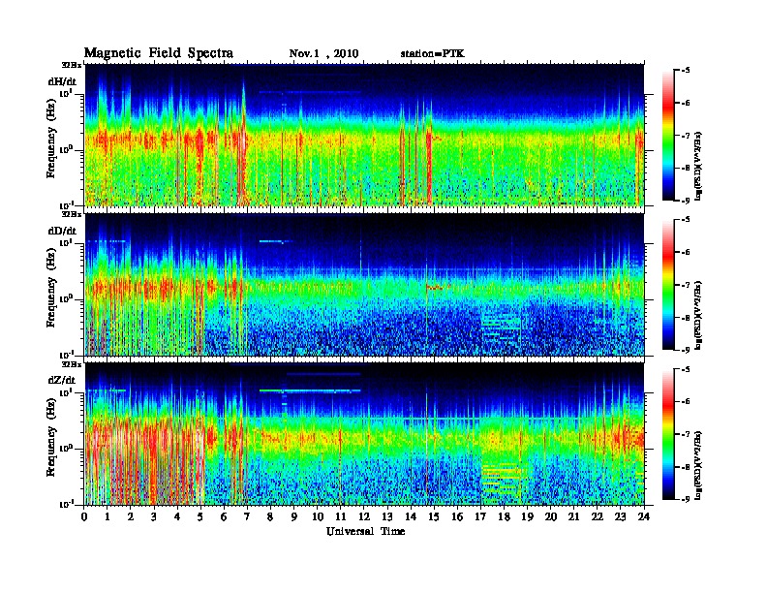767x593 pixels.
Task: Click the hour 16 tick label on time axis
Action: tap(457, 517)
